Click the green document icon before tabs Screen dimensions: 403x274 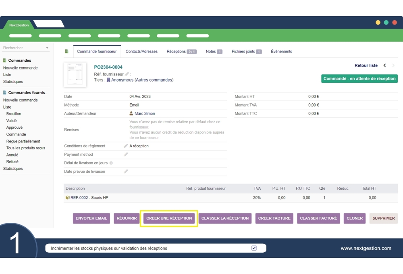(x=66, y=52)
